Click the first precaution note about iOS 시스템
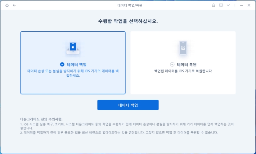 point(127,126)
